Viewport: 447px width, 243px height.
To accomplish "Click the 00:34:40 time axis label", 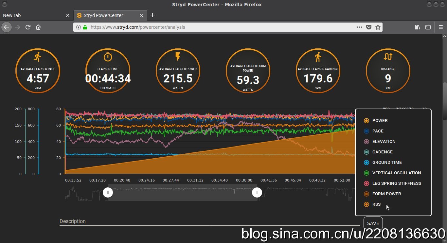I will [x=220, y=180].
